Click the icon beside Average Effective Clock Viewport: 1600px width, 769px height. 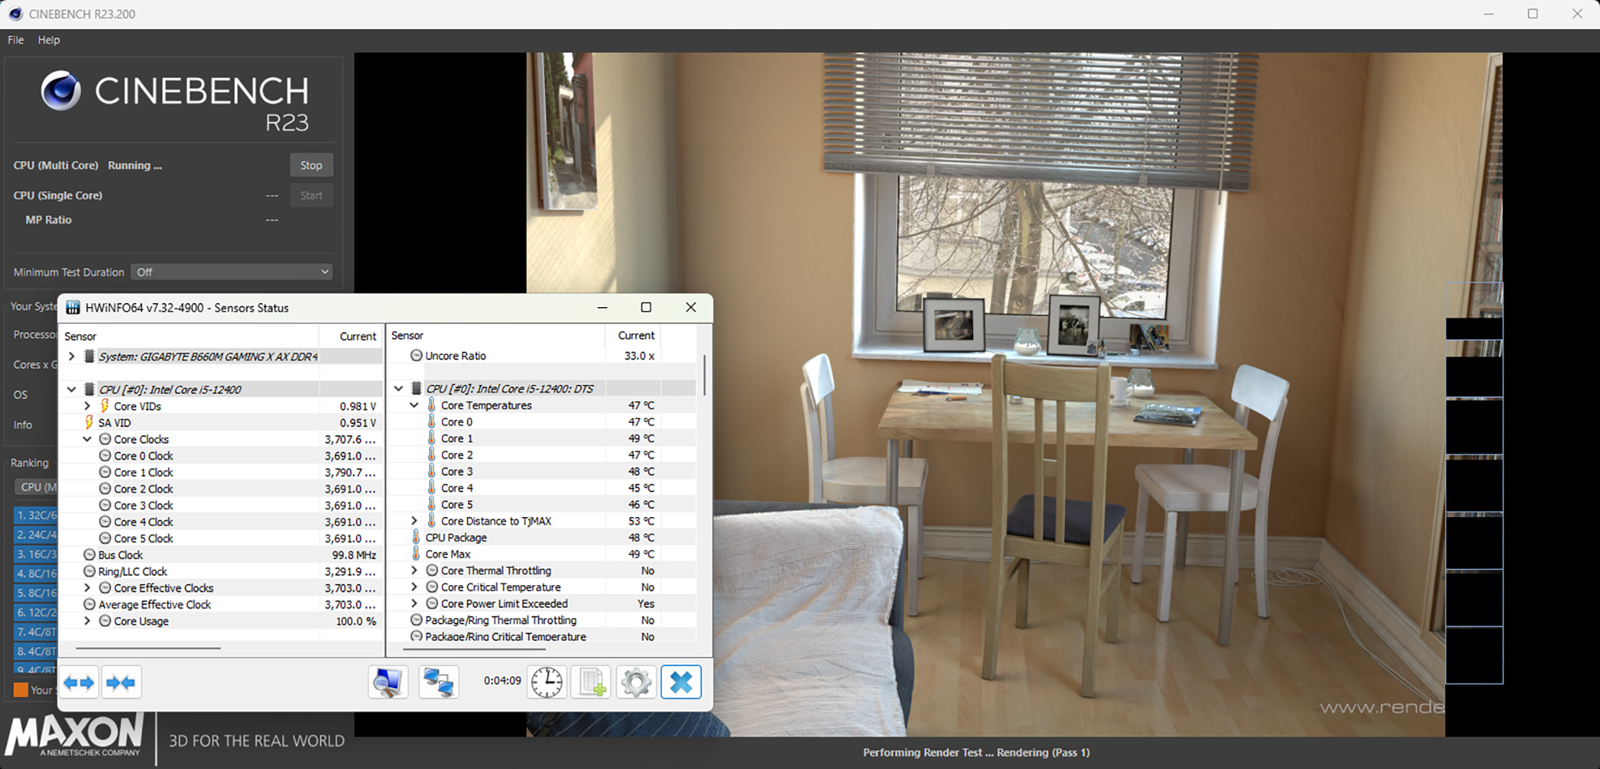89,605
